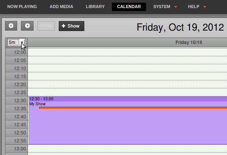Open the 5m time interval dropdown
Image resolution: width=227 pixels, height=155 pixels.
click(x=16, y=42)
